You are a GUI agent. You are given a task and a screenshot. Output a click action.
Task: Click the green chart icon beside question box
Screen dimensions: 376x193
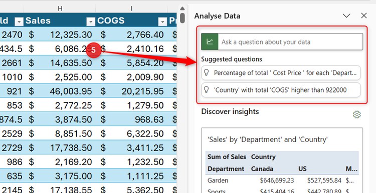pos(210,42)
